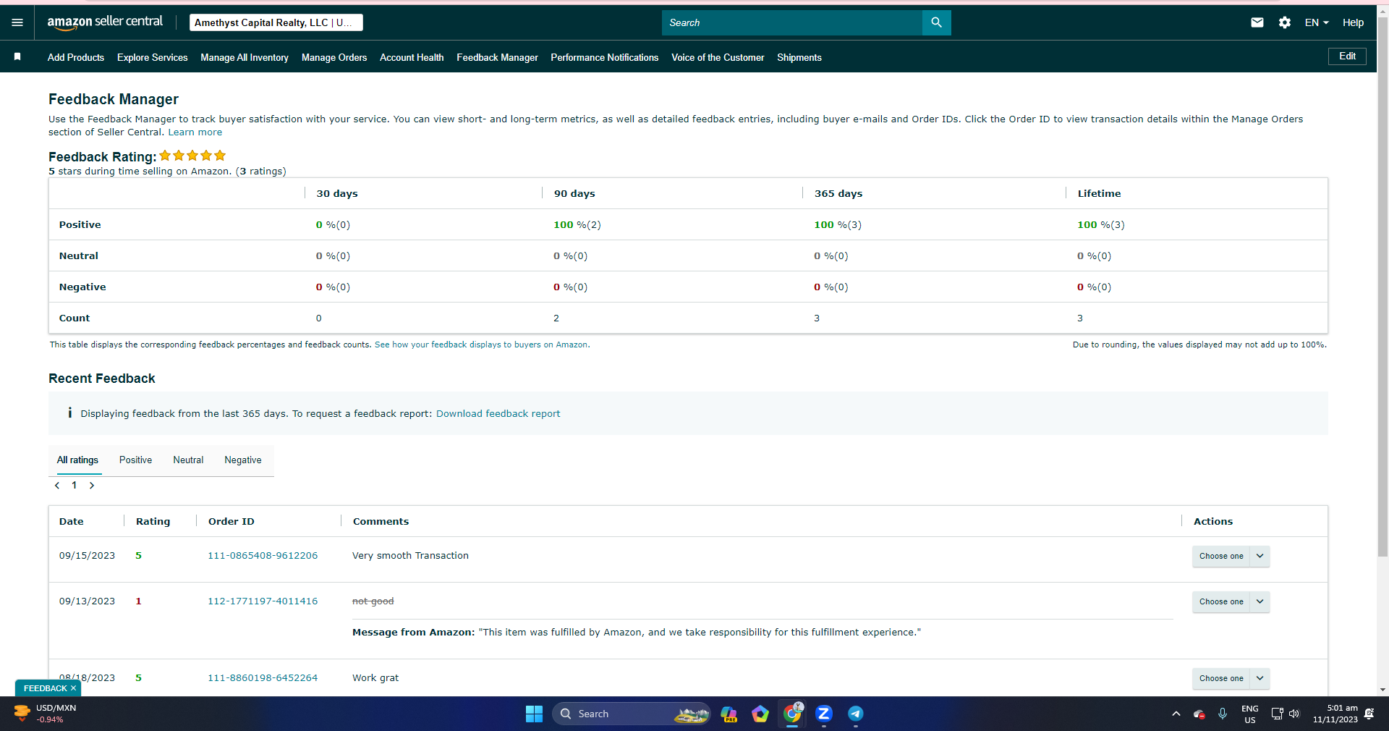The image size is (1389, 731).
Task: Click the microphone tray icon
Action: click(x=1223, y=714)
